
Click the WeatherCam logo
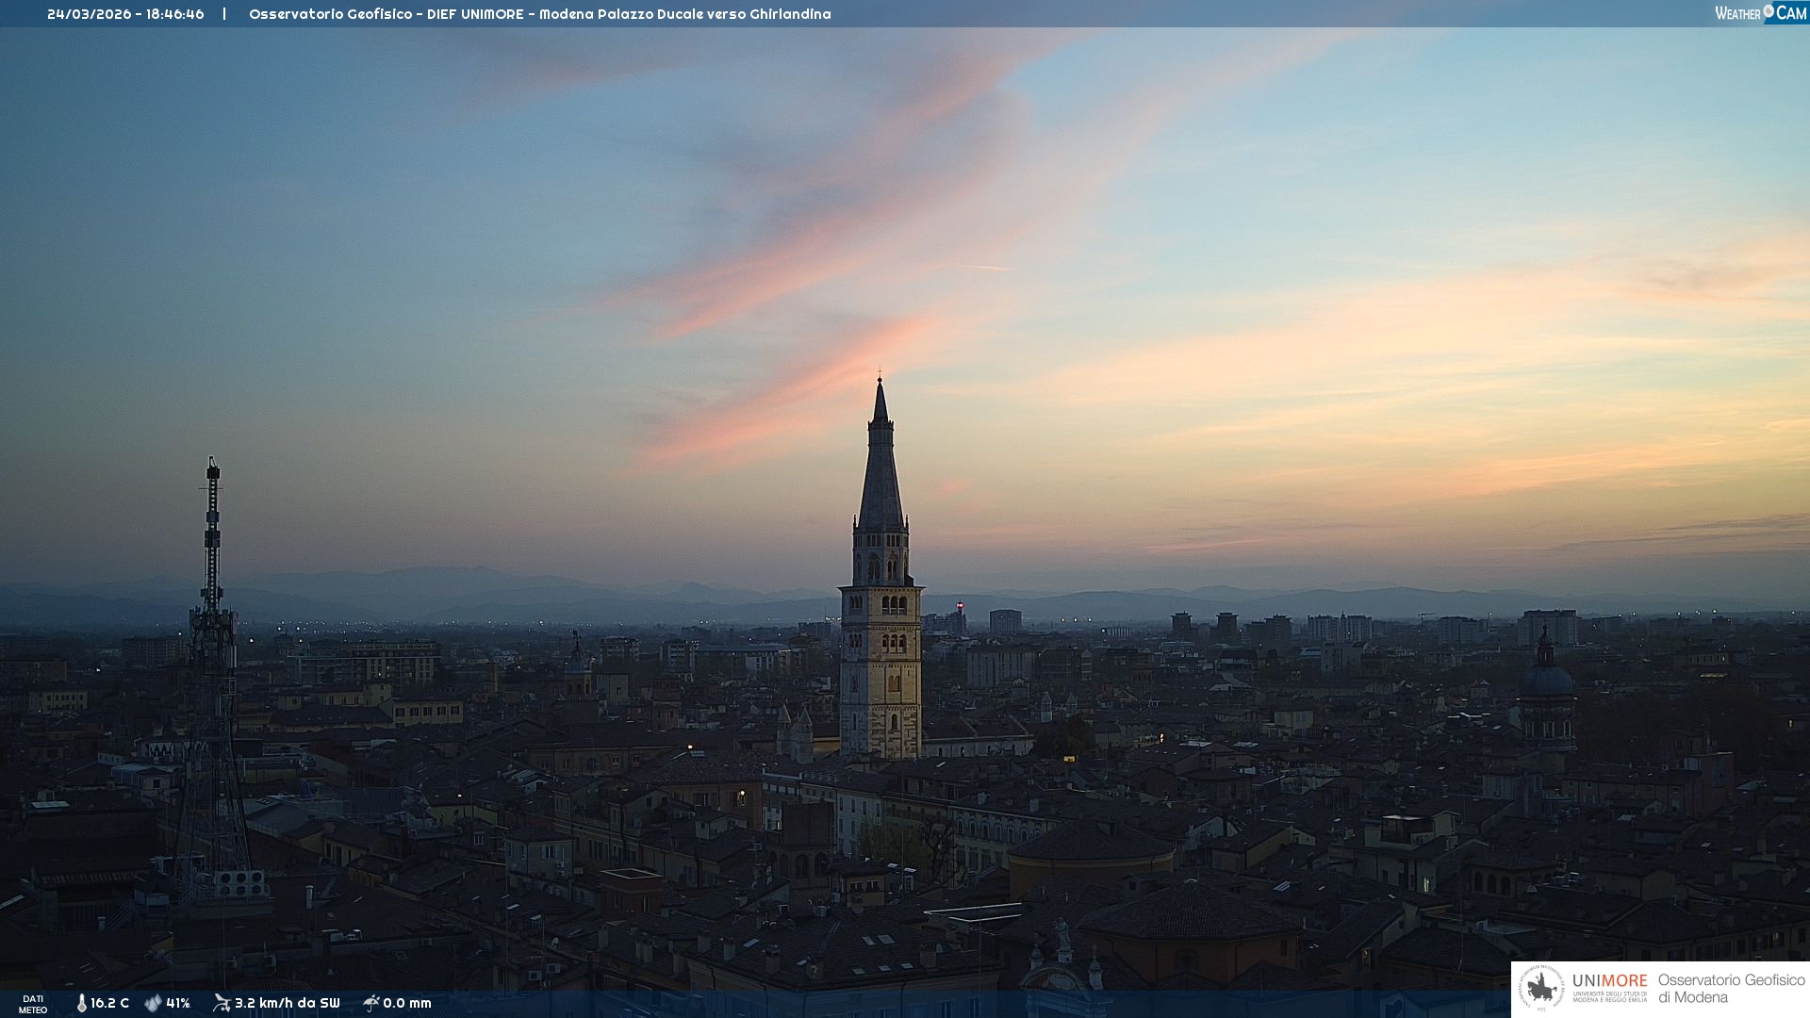pos(1760,13)
